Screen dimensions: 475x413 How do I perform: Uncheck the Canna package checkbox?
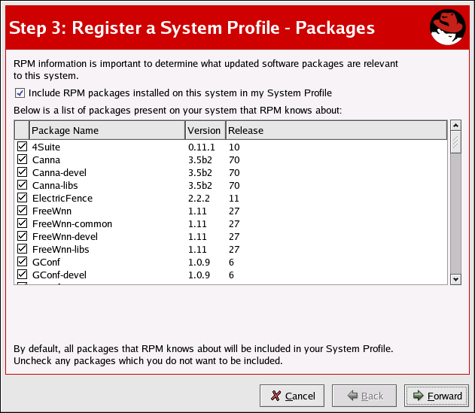(22, 159)
